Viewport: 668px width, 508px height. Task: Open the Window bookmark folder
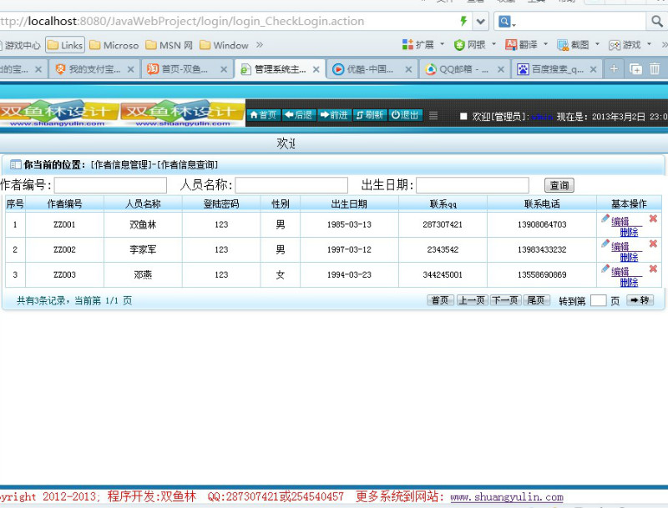tap(224, 45)
